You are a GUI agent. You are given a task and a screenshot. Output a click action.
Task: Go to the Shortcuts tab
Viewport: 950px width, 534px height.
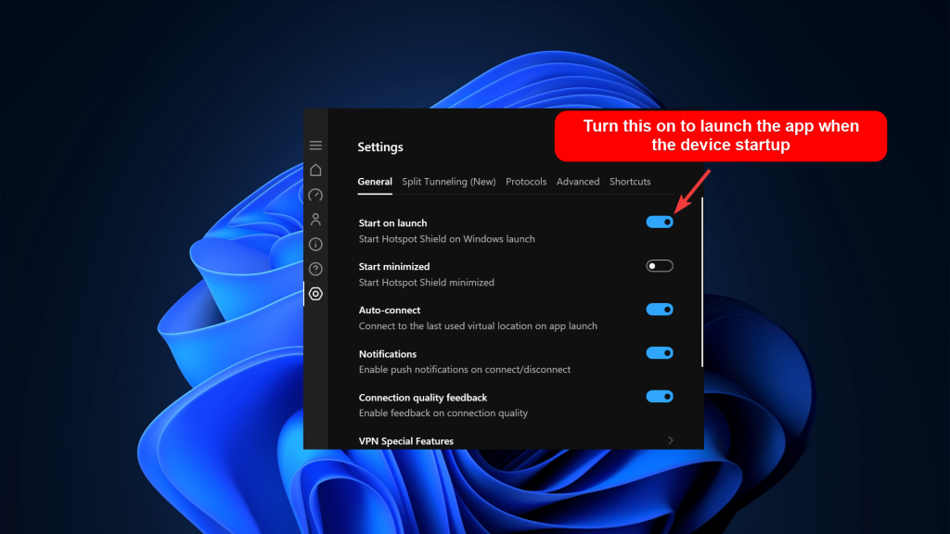pyautogui.click(x=630, y=182)
